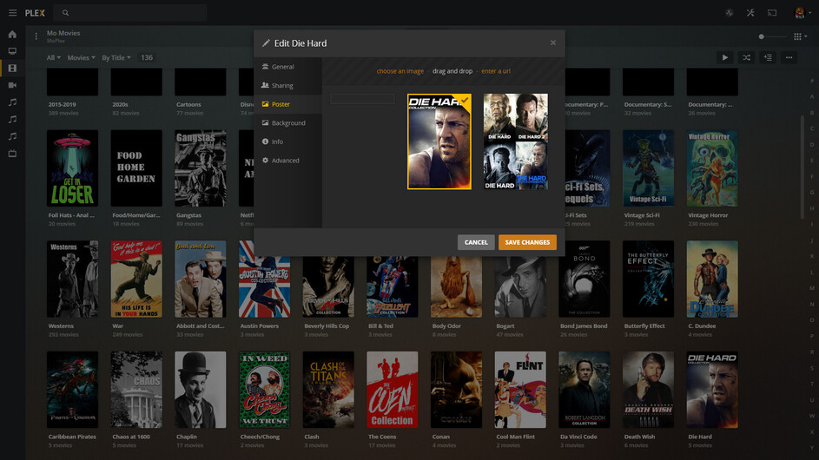
Task: Select the Info tab in edit dialog
Action: tap(287, 141)
